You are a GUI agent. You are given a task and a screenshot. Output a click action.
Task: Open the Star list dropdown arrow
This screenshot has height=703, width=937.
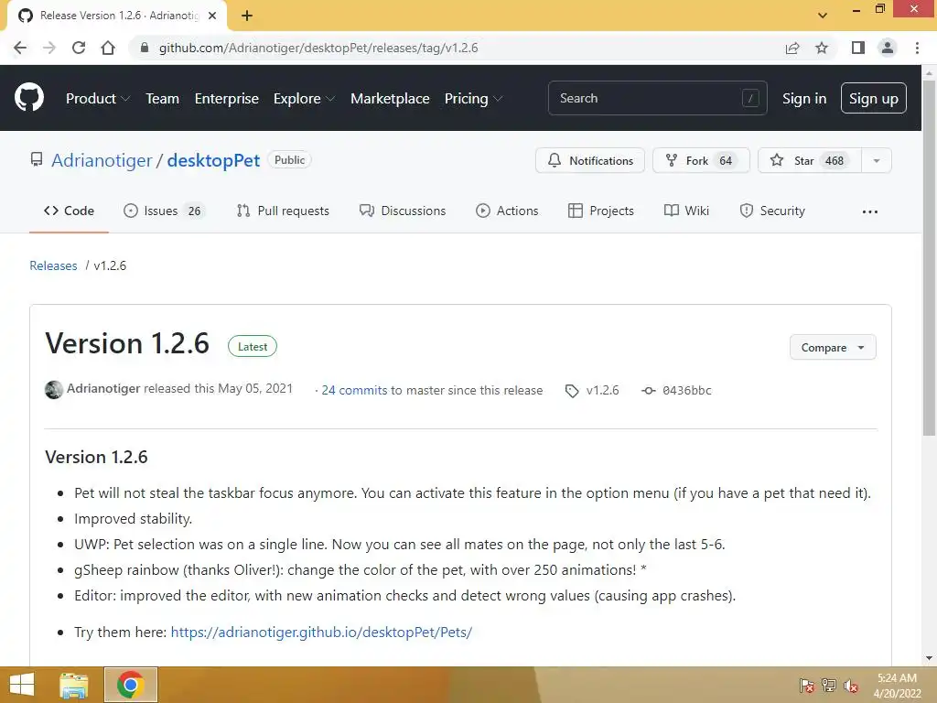[876, 160]
